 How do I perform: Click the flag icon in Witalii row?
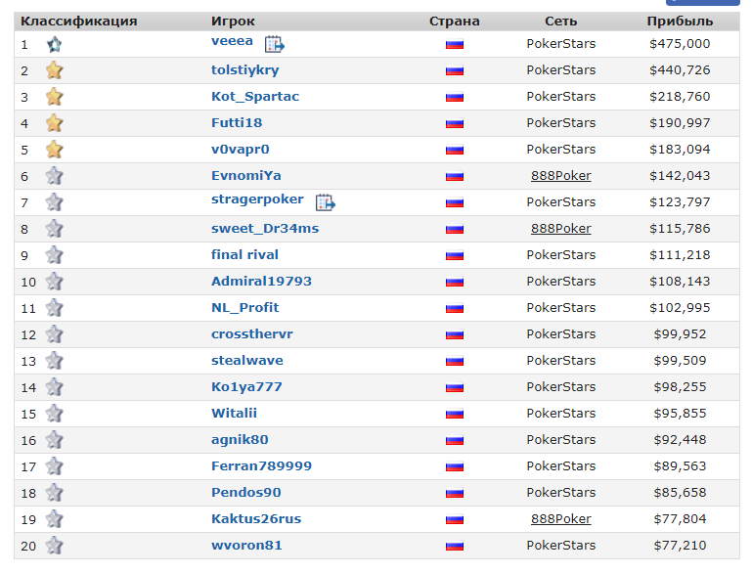454,414
